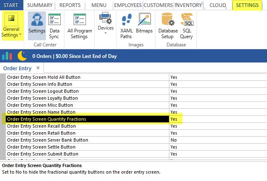Screen dimensions: 267x181
Task: Toggle Server Bank Button No value
Action: coord(174,140)
